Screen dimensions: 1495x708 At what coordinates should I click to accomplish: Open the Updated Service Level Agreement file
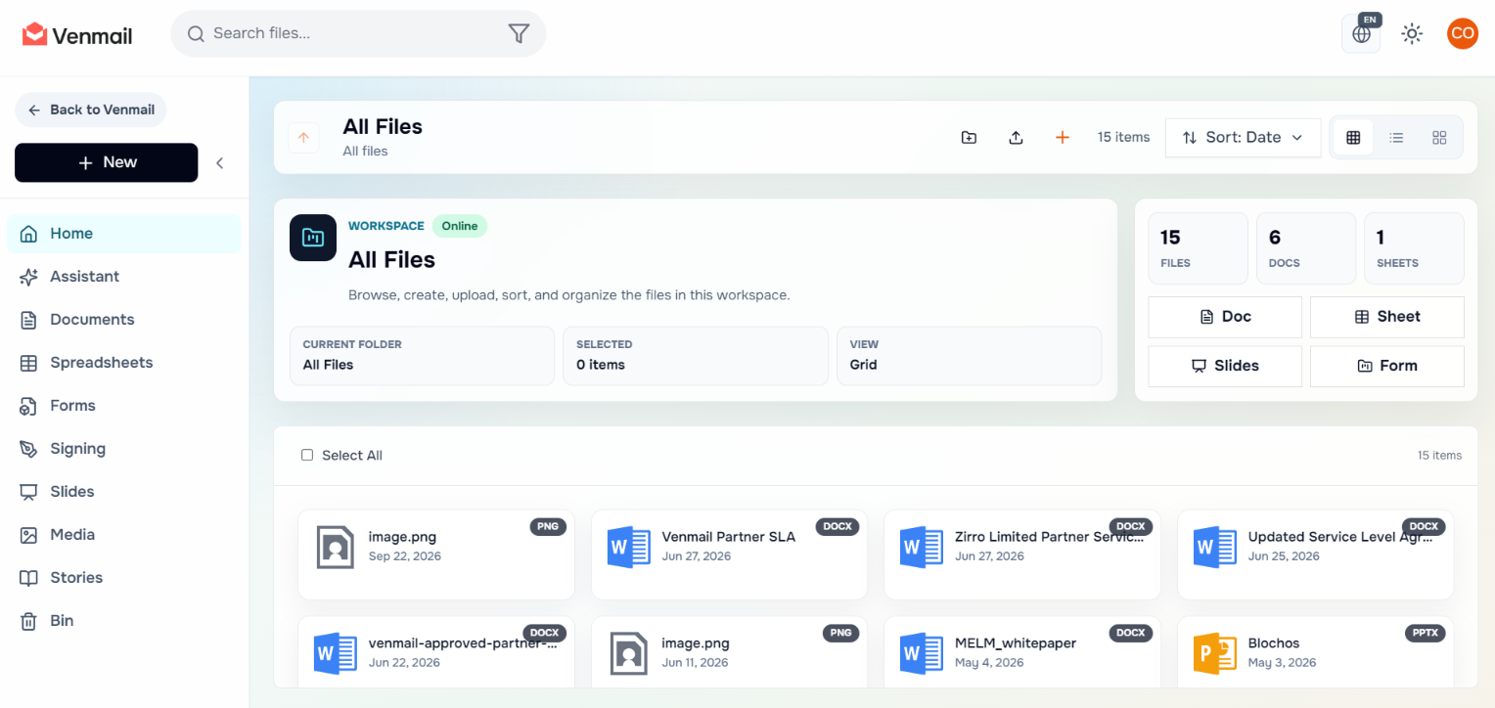click(1316, 554)
